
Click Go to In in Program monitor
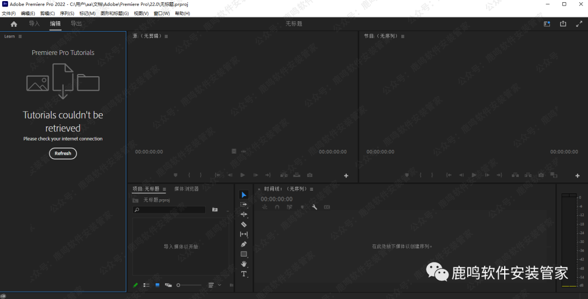coord(449,175)
